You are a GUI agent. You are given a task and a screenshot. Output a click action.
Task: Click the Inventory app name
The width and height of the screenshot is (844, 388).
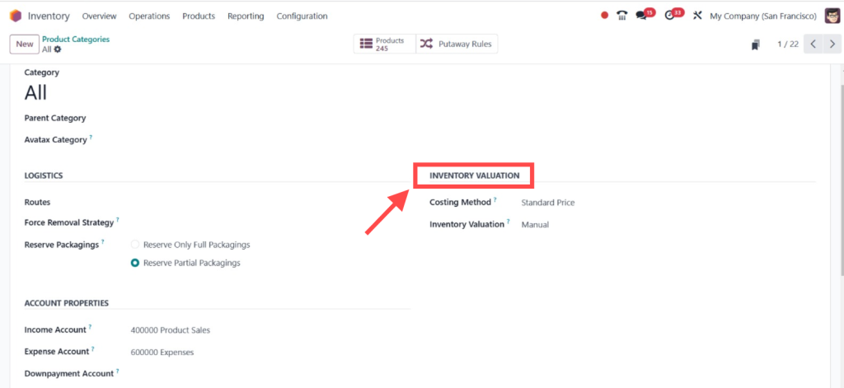(x=49, y=16)
